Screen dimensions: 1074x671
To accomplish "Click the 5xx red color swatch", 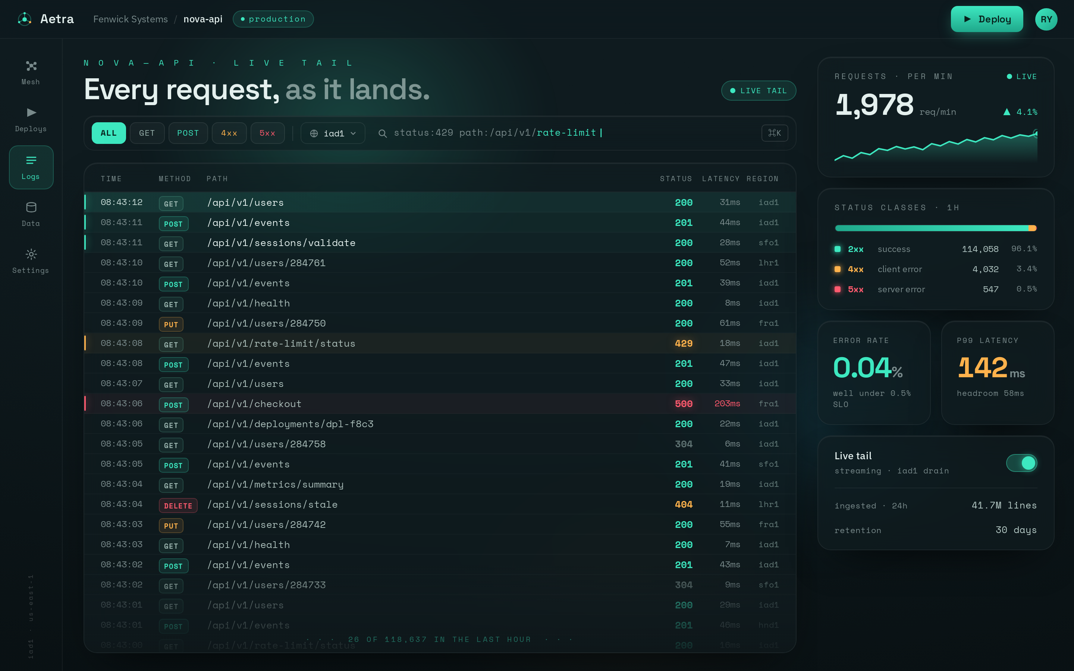I will click(838, 289).
